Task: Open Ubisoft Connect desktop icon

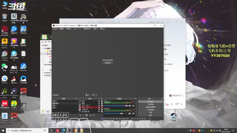Action: click(x=4, y=56)
